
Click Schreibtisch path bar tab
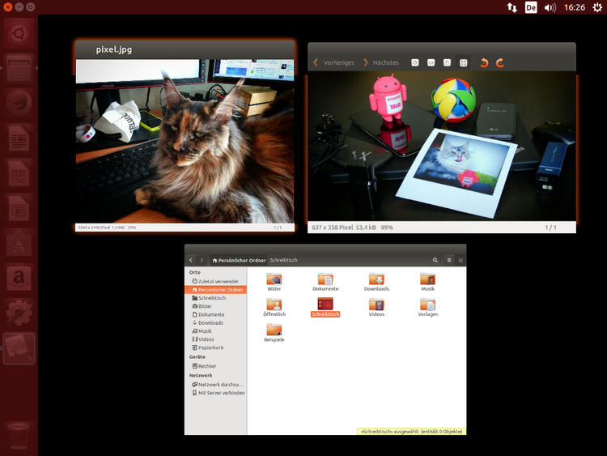pyautogui.click(x=284, y=260)
